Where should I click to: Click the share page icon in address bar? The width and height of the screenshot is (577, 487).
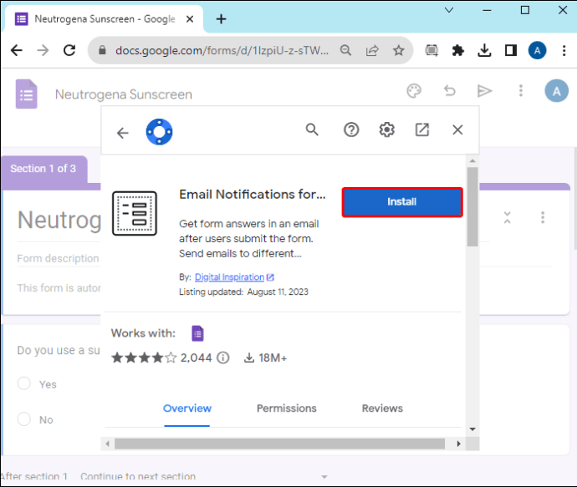click(x=372, y=50)
